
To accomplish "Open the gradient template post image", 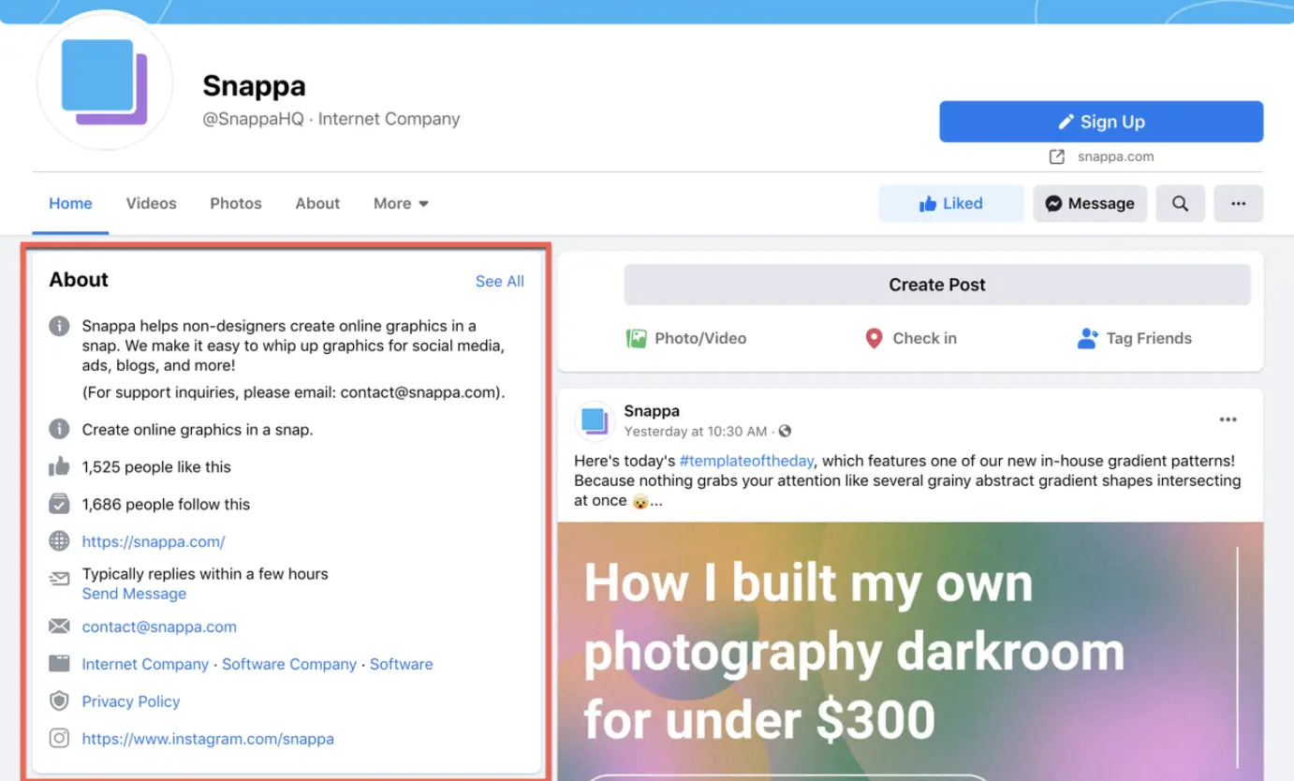I will click(910, 651).
